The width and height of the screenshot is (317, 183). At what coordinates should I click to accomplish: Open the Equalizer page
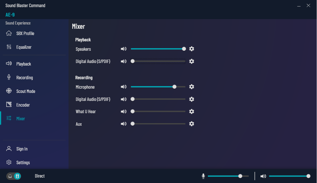[24, 47]
